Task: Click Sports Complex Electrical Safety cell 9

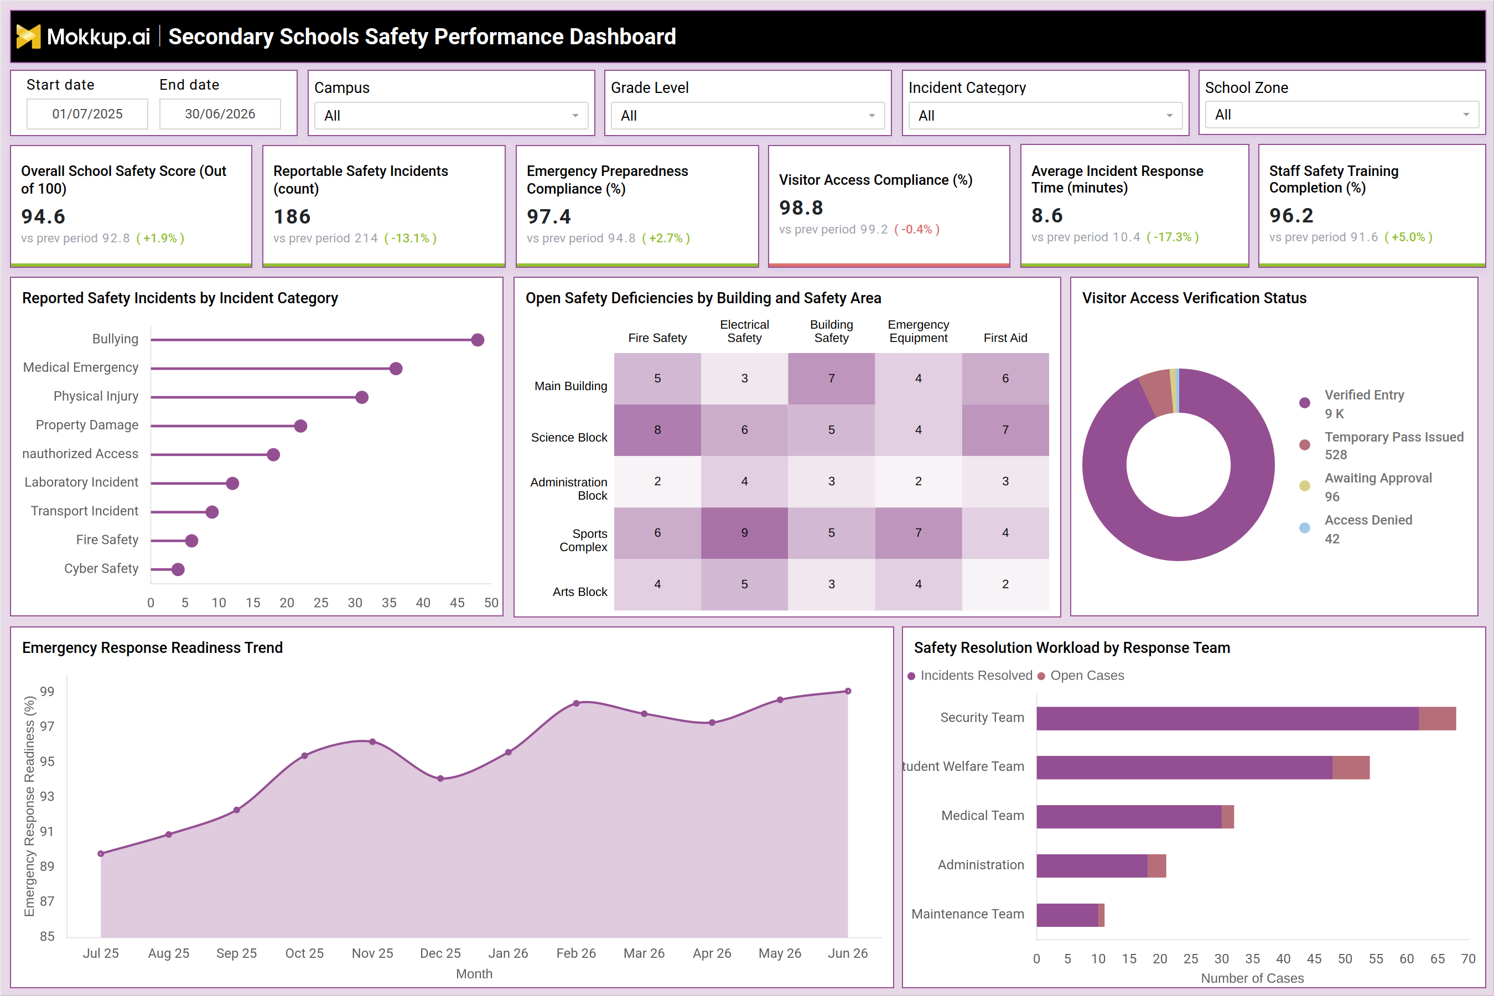Action: 744,533
